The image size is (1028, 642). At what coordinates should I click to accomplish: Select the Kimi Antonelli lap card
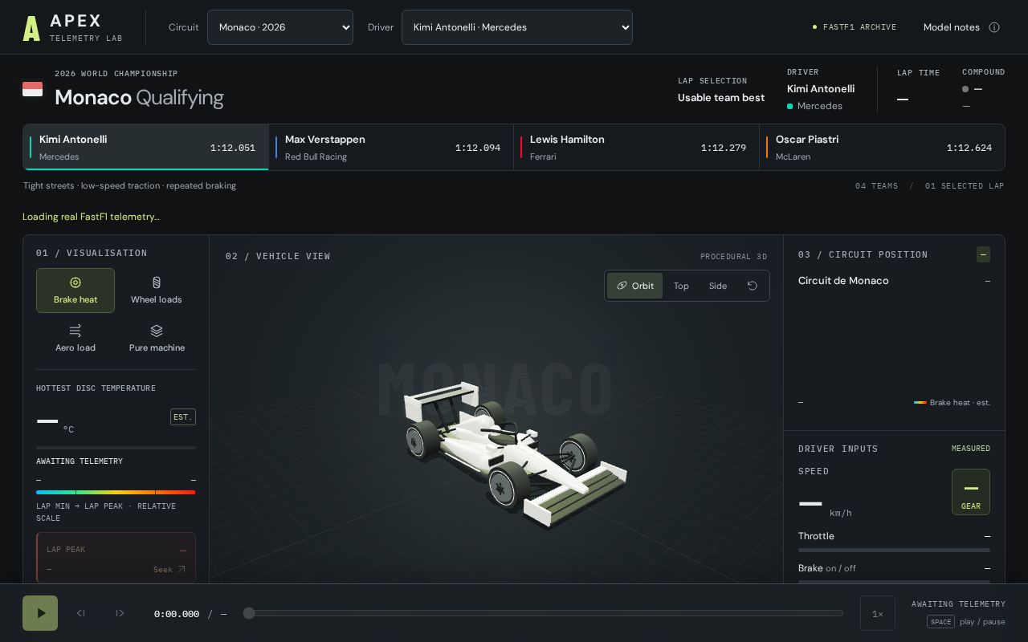pos(145,148)
